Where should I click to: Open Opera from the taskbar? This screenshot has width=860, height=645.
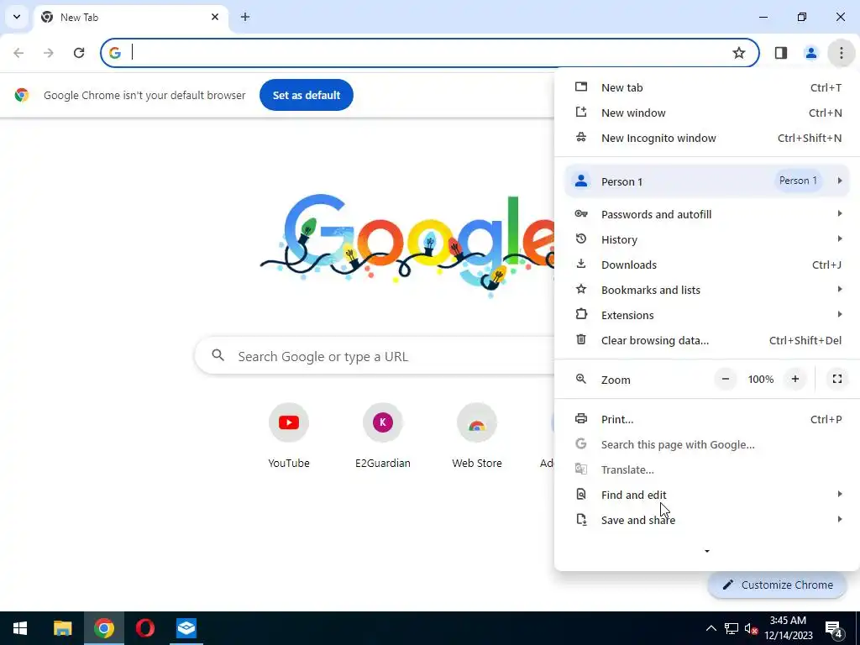(x=144, y=628)
